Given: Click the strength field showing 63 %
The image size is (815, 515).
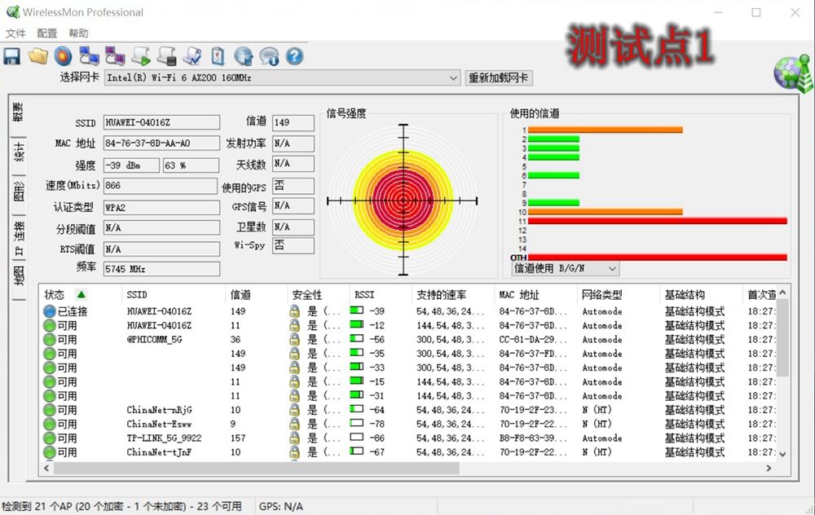Looking at the screenshot, I should point(191,165).
